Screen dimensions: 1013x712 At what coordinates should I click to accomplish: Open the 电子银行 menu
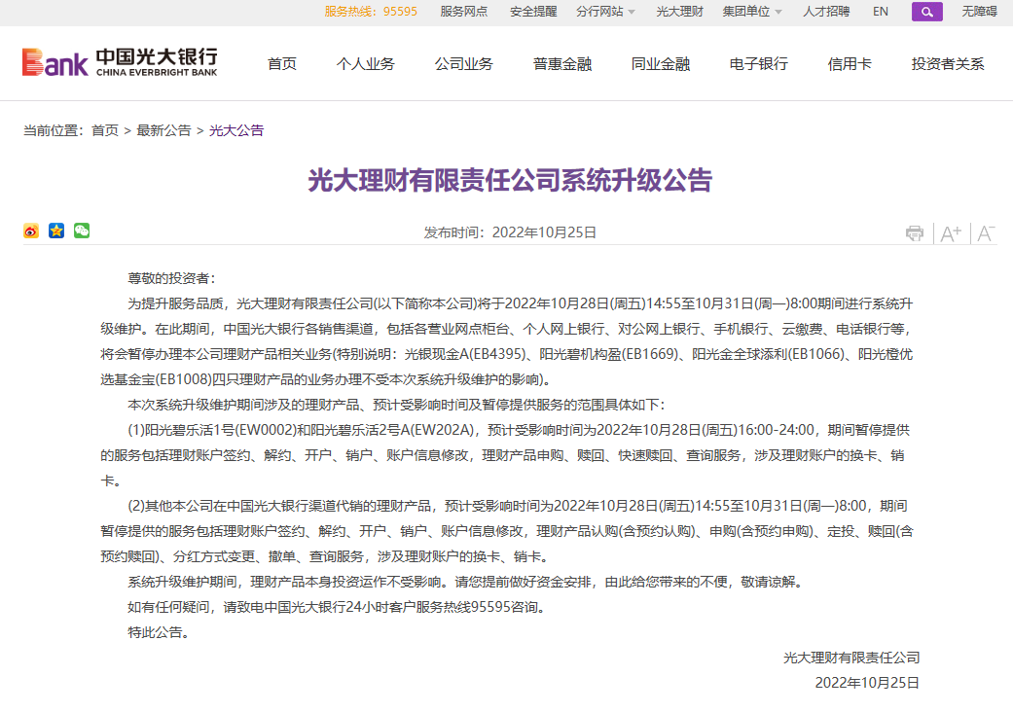pyautogui.click(x=759, y=64)
